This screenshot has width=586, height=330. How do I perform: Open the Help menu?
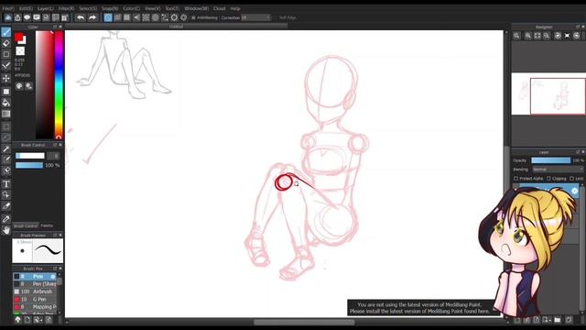coord(235,8)
